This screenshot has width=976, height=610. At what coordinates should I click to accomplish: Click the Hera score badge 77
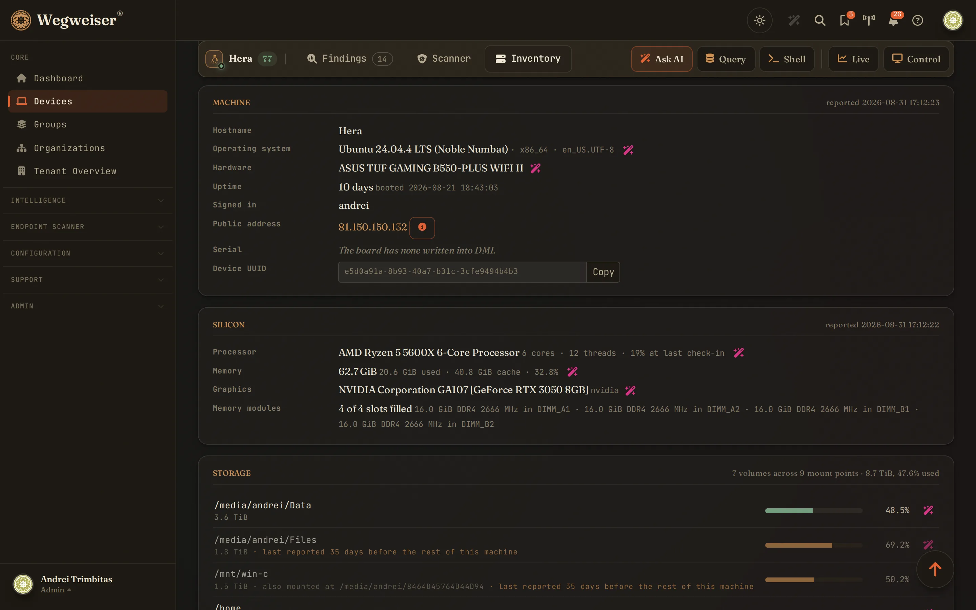[267, 59]
